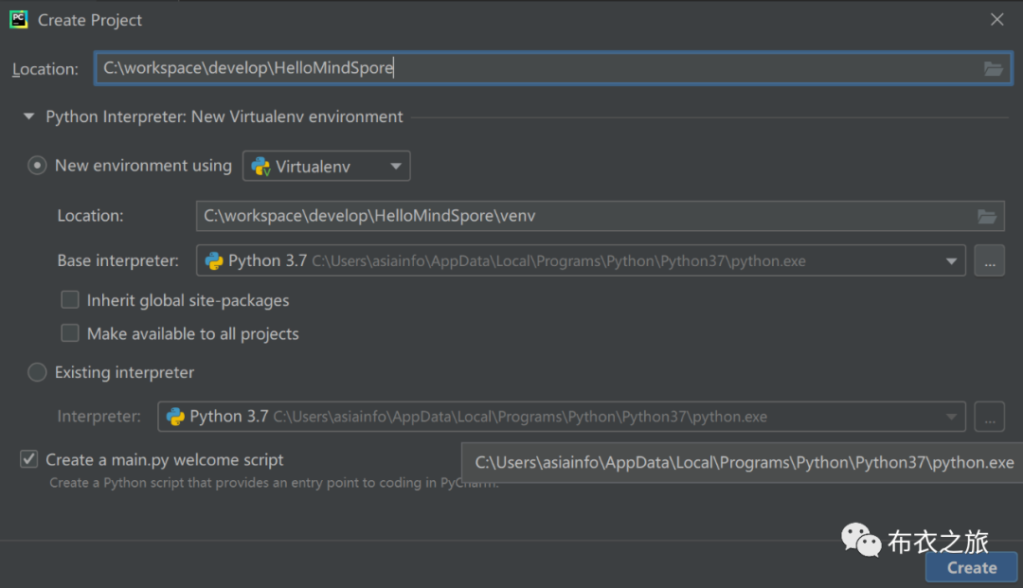This screenshot has height=588, width=1023.
Task: Click Virtualenv icon in environment combo
Action: point(261,167)
